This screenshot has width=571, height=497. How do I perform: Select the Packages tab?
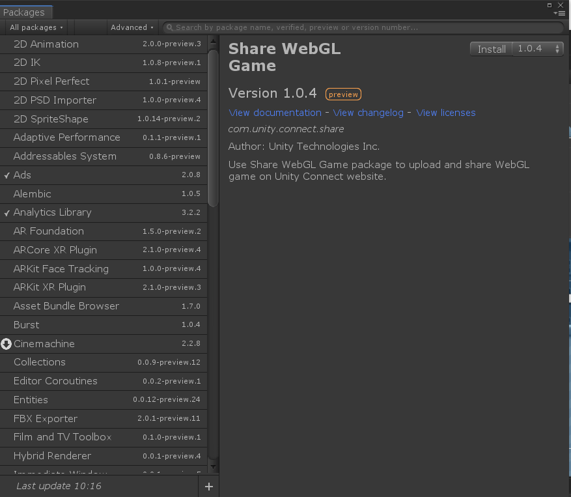pos(26,12)
